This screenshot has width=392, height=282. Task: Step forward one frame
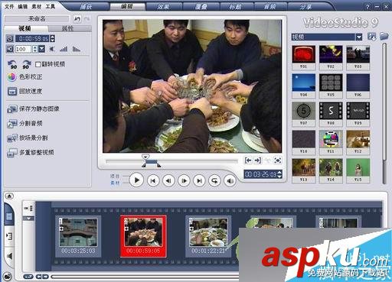point(184,181)
